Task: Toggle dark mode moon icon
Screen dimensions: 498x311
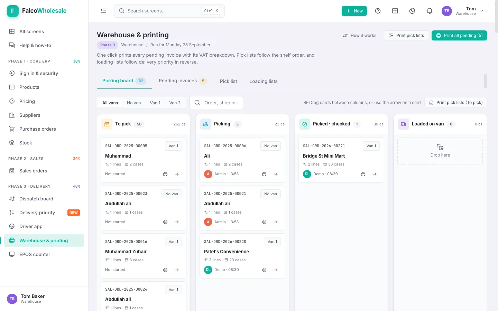Action: point(412,11)
